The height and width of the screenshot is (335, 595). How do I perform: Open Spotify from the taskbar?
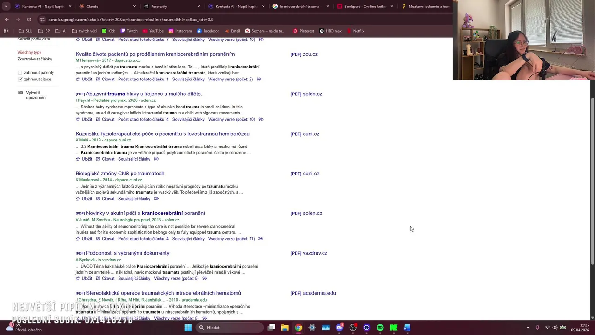click(x=380, y=328)
